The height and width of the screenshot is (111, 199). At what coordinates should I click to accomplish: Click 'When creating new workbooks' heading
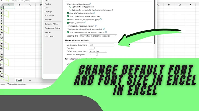(77, 40)
